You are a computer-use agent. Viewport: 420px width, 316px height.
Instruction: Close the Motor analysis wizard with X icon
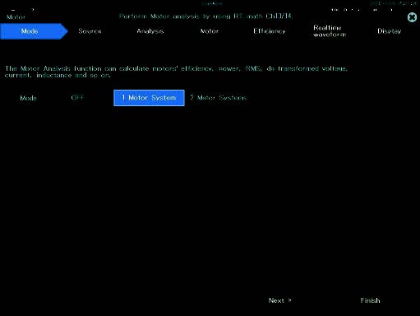[x=412, y=17]
